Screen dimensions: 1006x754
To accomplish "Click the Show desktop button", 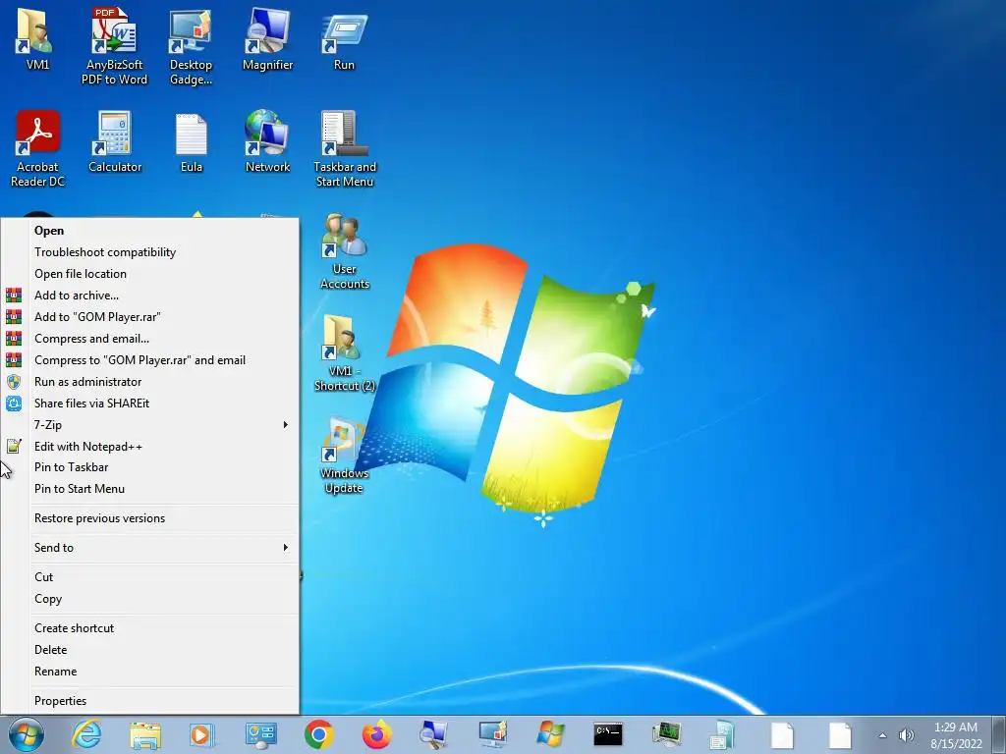I will 998,734.
